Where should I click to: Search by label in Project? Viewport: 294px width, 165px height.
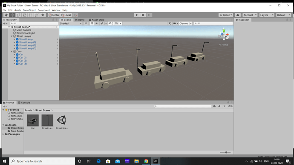[219, 106]
